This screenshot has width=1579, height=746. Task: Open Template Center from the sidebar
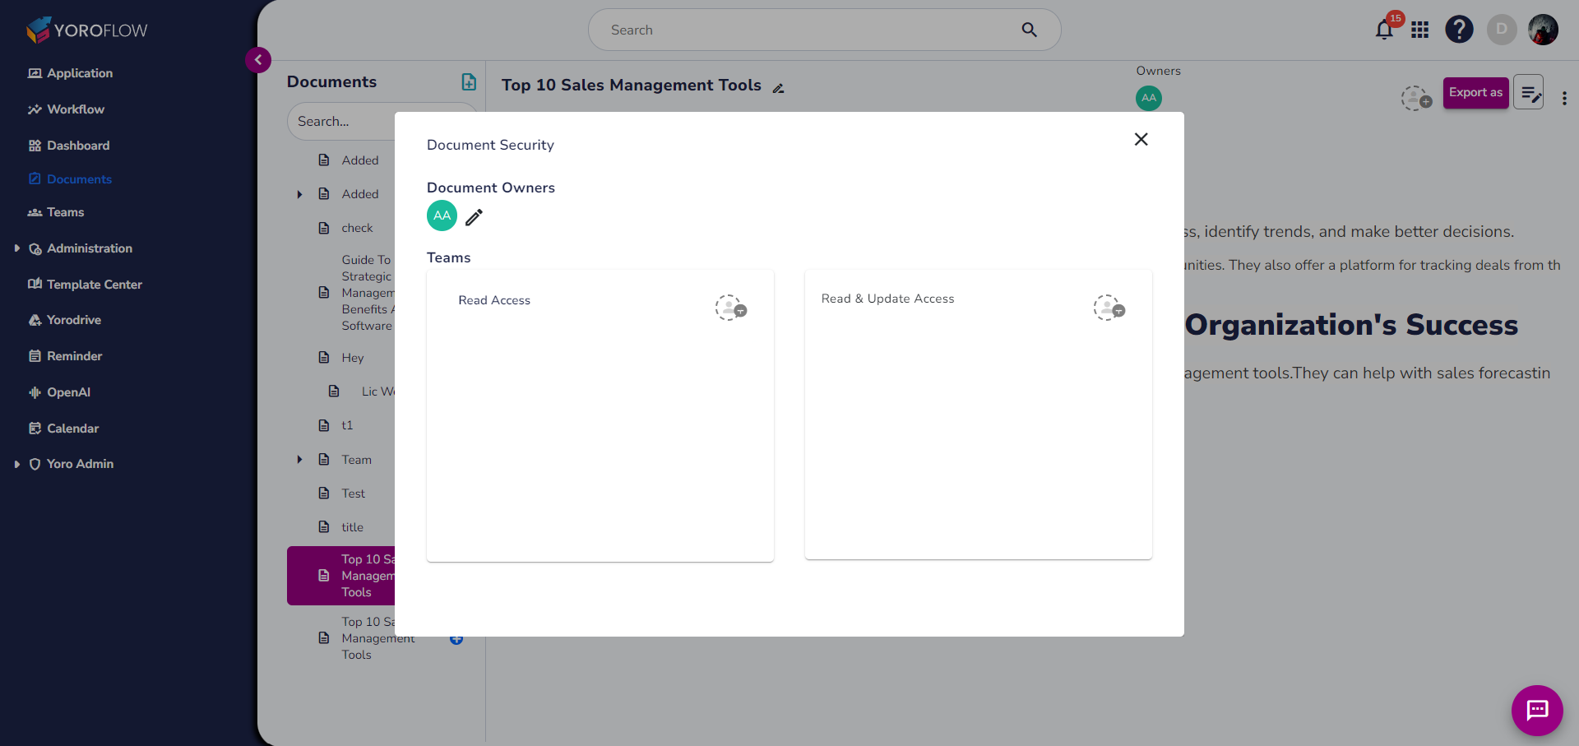[94, 285]
